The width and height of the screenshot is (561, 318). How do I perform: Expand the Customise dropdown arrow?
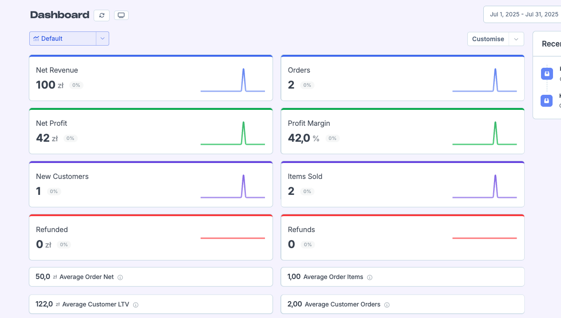pos(516,39)
